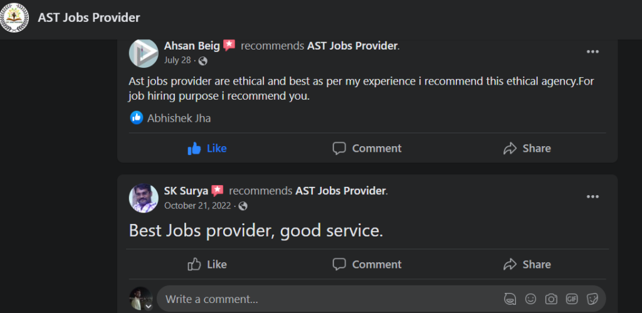Comment on Ahsan Beig's post
642x313 pixels.
coord(367,149)
